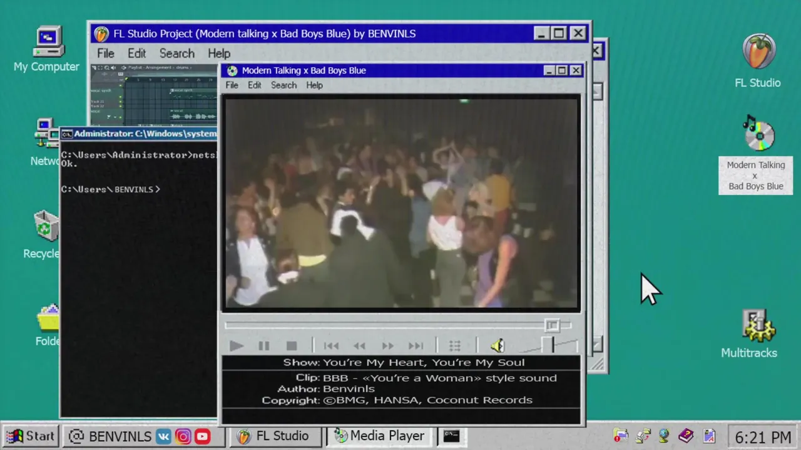Open the playlist grid icon in Media Player
The width and height of the screenshot is (801, 450).
tap(455, 346)
